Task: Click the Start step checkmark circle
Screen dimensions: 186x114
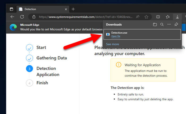Action: pyautogui.click(x=29, y=47)
